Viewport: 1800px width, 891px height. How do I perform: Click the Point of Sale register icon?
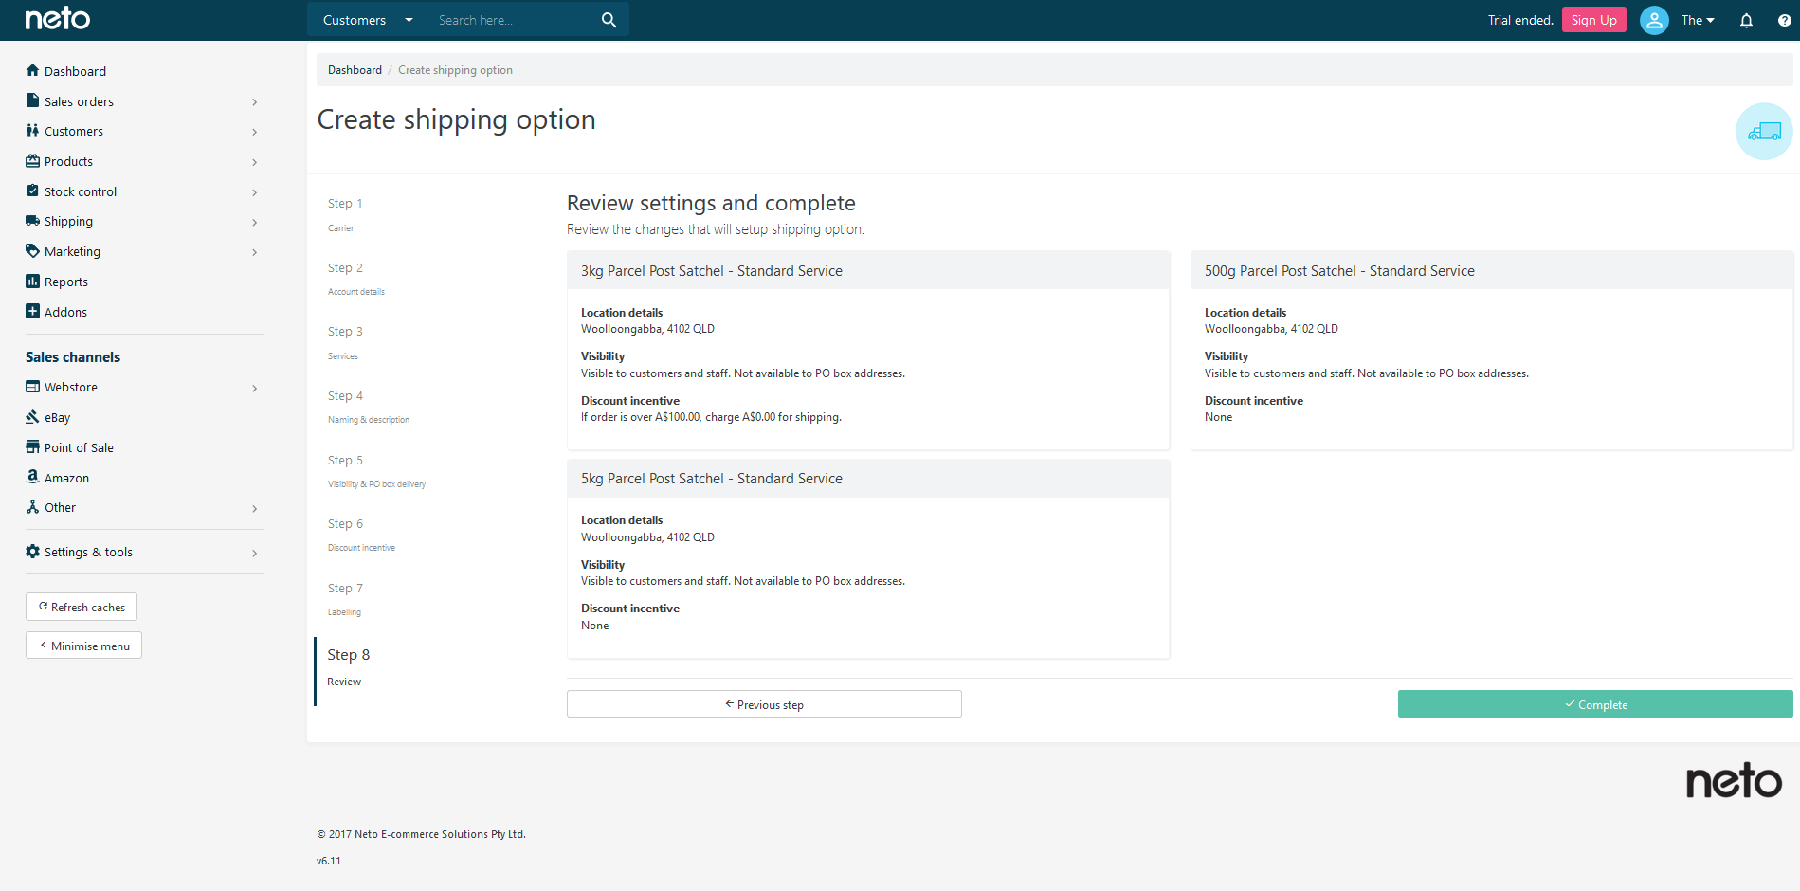coord(32,446)
